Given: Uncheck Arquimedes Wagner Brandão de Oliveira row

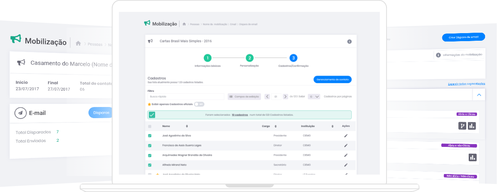Looking at the screenshot, I should (x=150, y=155).
